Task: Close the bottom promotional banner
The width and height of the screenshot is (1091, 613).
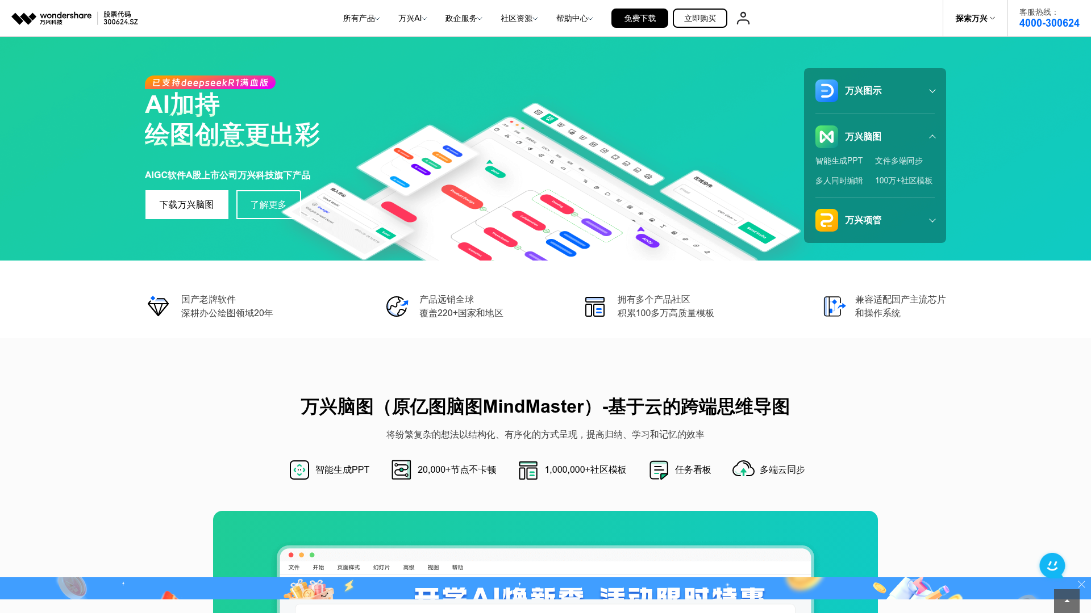Action: click(x=1081, y=584)
